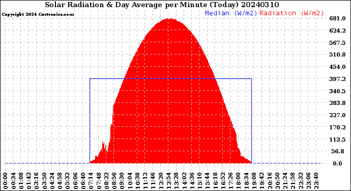Screen dimensions: 351x191
Task: Click the 'Median (W/m2)' legend label
Action: pos(231,13)
